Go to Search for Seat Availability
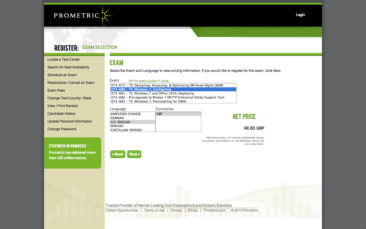Screen dimensions: 366x229 [x=68, y=67]
